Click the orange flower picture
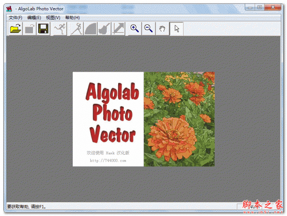287x216 pixels. coord(179,119)
